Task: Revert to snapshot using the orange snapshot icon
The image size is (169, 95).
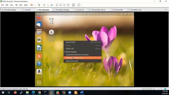Action: 48,5
